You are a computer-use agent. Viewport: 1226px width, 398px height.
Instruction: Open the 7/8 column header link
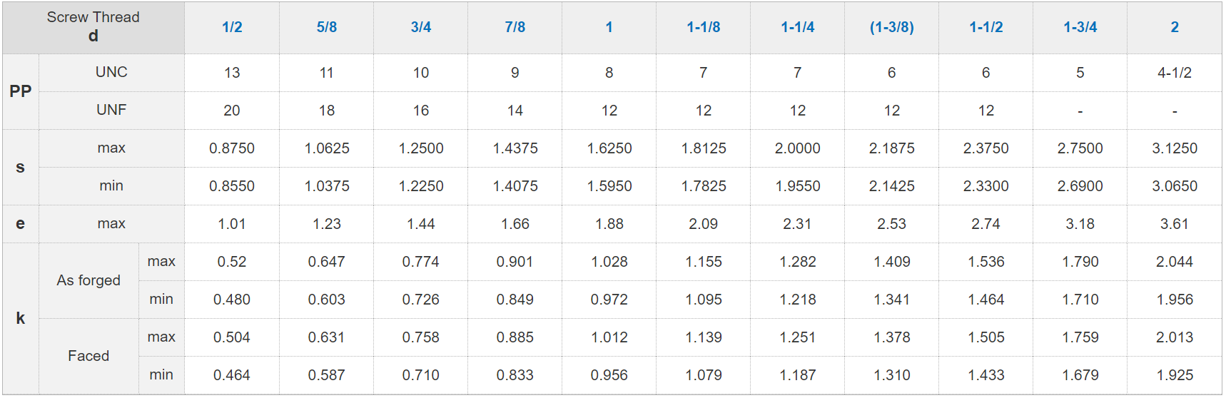click(x=515, y=28)
